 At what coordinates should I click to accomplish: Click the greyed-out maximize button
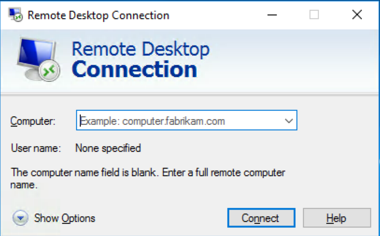(314, 15)
